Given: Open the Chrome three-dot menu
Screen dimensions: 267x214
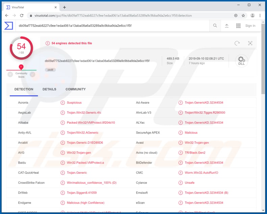Looking at the screenshot, I should [x=260, y=16].
